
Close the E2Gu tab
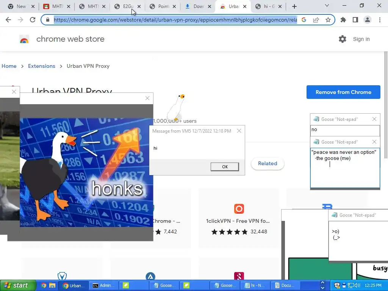pos(139,7)
